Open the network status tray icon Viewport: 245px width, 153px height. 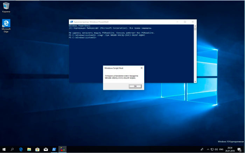pos(212,150)
